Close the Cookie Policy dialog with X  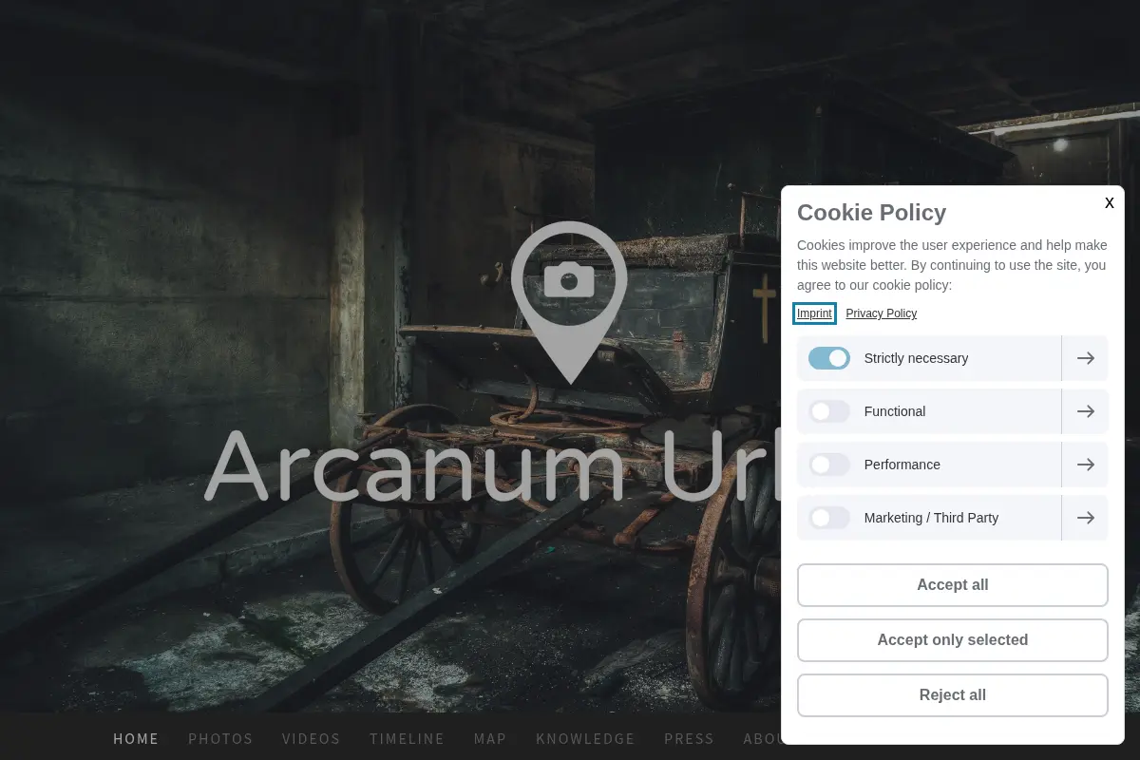tap(1109, 203)
